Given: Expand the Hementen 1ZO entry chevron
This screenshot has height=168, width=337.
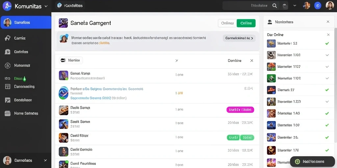Looking at the screenshot, I should click(327, 102).
